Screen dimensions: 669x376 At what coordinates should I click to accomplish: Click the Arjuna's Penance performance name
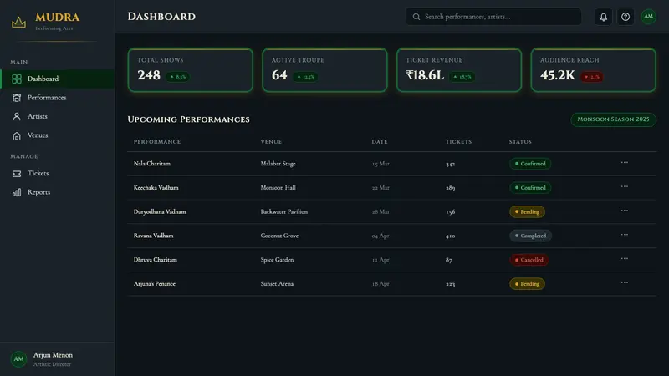pos(155,284)
